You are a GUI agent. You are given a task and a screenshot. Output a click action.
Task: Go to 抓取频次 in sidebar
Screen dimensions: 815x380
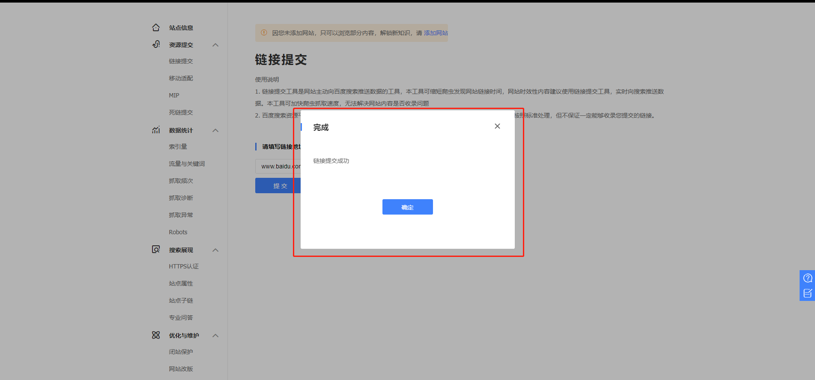pyautogui.click(x=181, y=181)
